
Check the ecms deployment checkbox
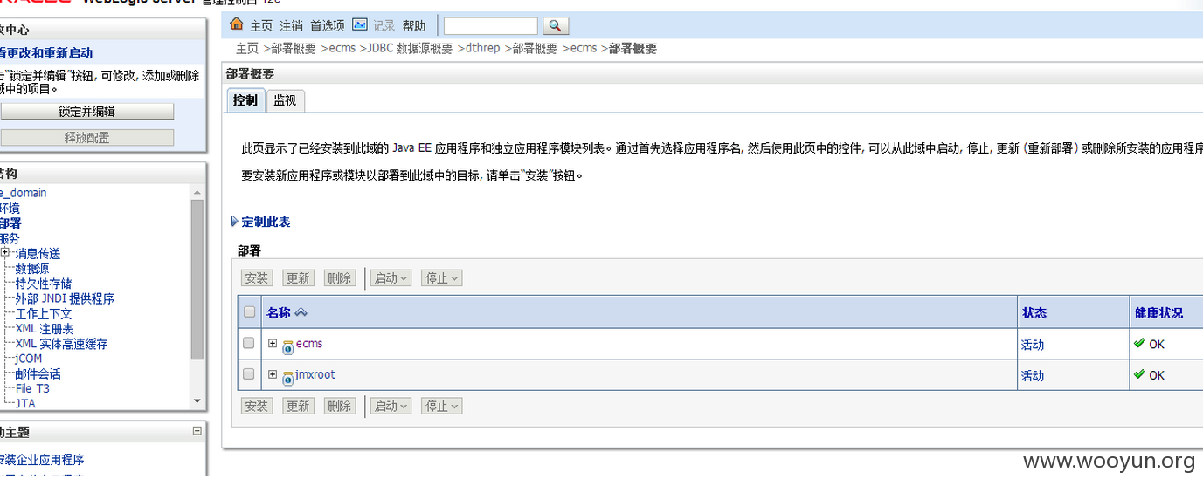(249, 343)
